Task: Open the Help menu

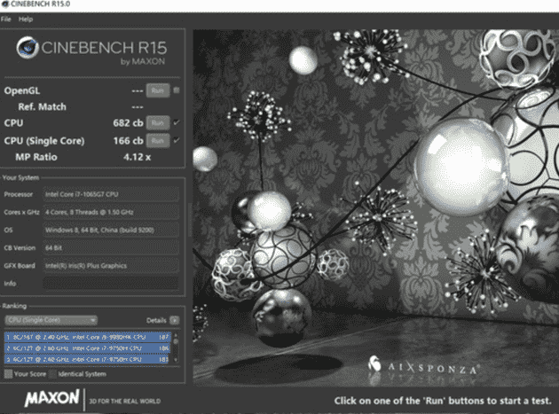Action: [26, 20]
